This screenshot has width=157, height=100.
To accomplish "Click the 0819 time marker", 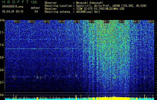I will 136,21.
